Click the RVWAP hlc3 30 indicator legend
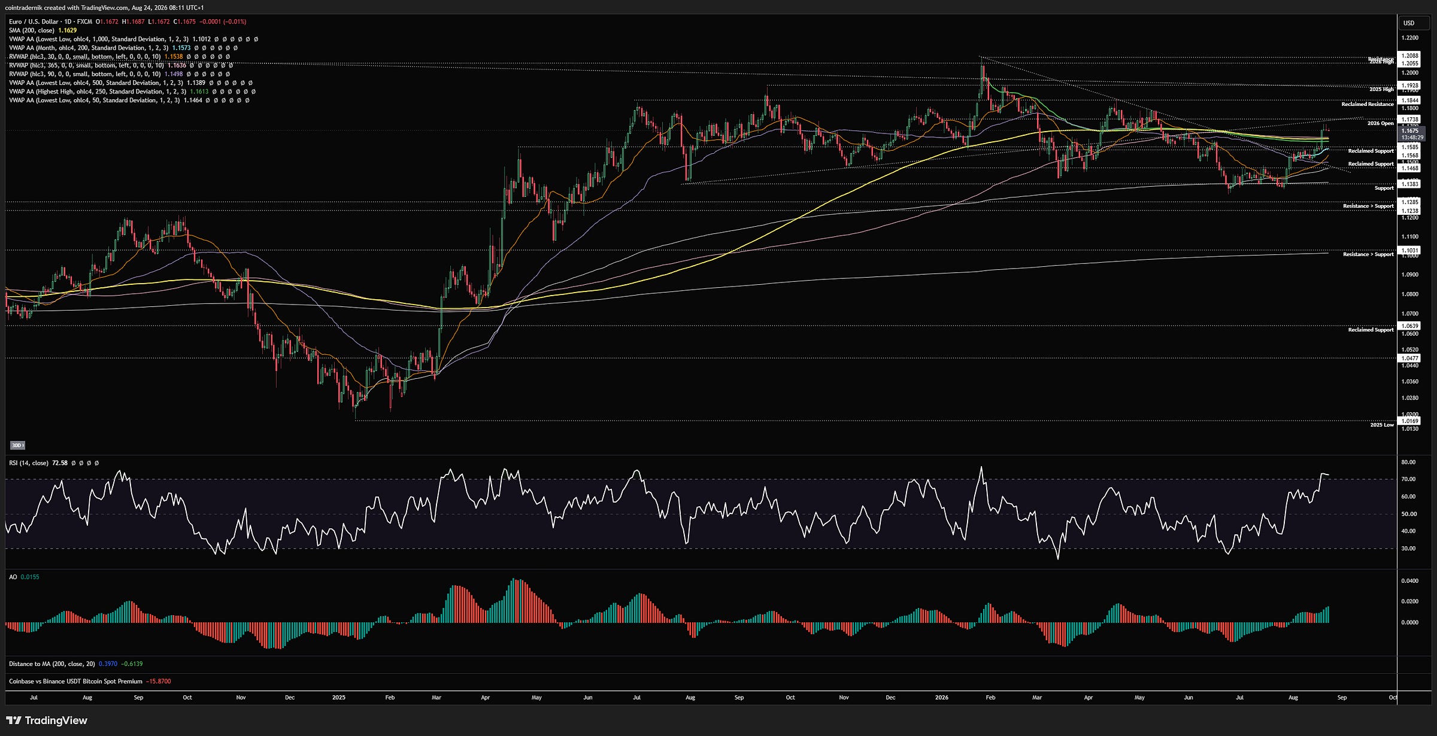The height and width of the screenshot is (736, 1437). (x=85, y=57)
